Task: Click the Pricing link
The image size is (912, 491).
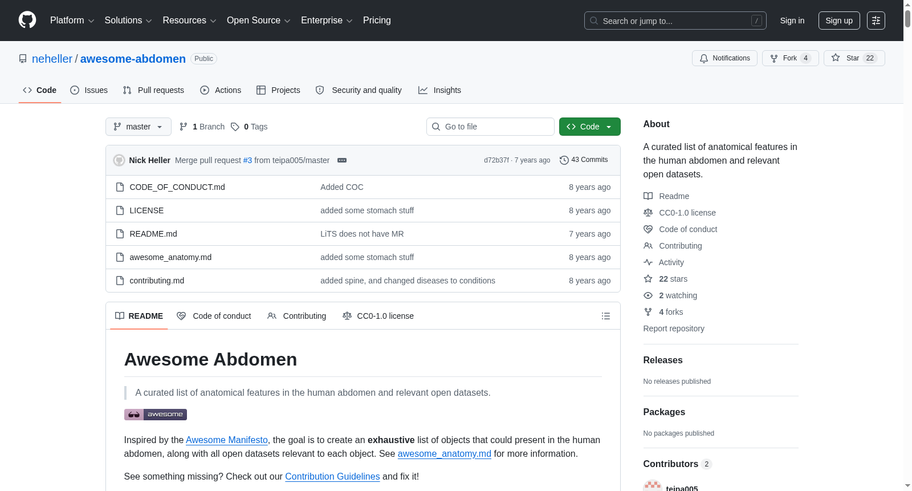Action: click(377, 21)
